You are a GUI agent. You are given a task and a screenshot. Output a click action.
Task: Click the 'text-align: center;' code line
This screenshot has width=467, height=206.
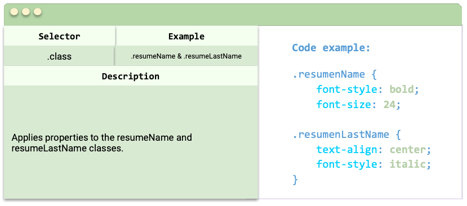coord(373,150)
